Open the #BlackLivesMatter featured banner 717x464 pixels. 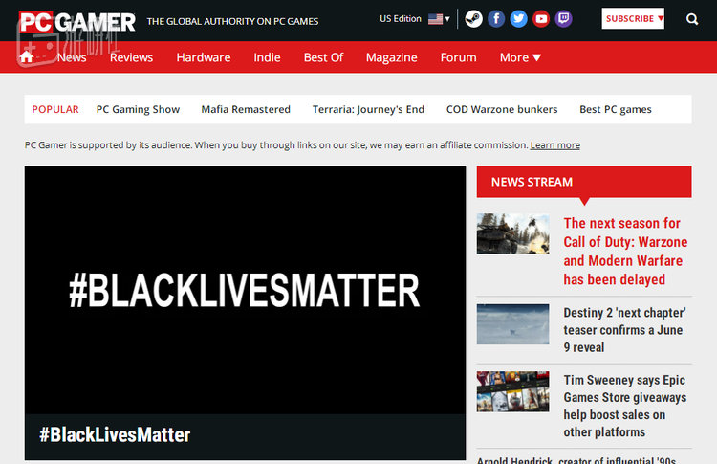click(245, 290)
